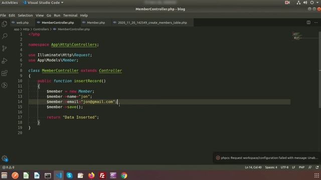Click the 'jon@gmail.com' string
Screen dimensions: 321x180
tap(98, 101)
